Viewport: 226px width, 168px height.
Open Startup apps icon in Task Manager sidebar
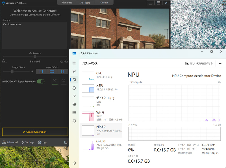74,96
